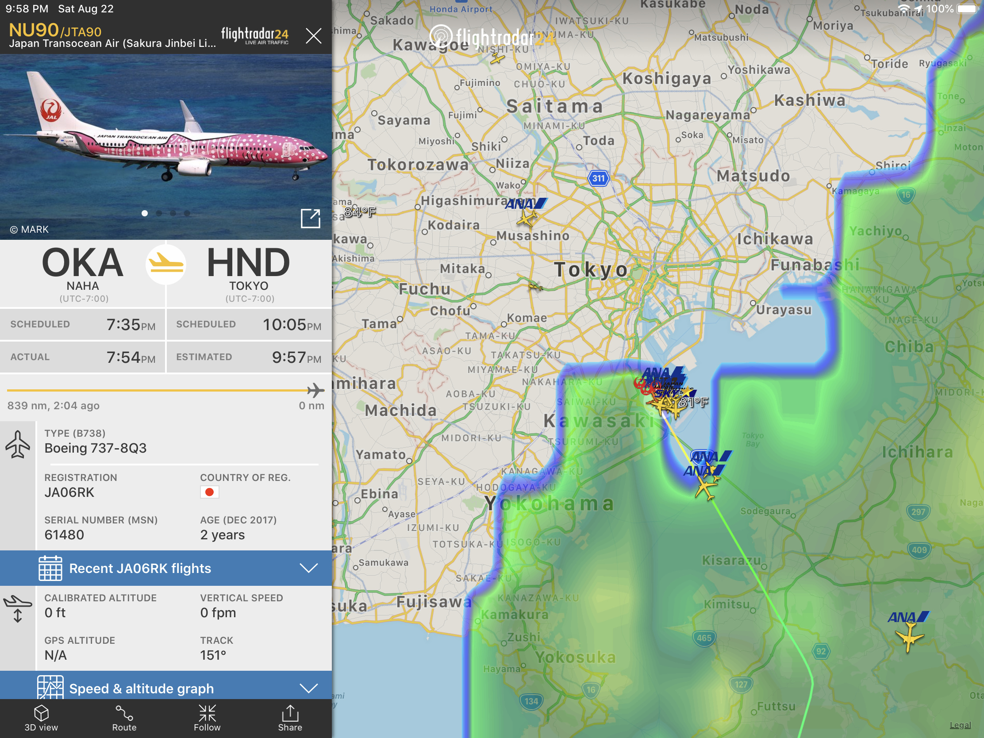Select the small aircraft near Honda Airport
This screenshot has width=984, height=738.
point(497,58)
